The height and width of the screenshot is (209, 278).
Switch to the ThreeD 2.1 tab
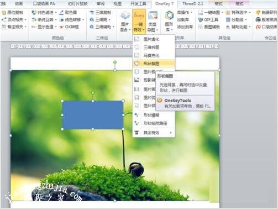193,4
